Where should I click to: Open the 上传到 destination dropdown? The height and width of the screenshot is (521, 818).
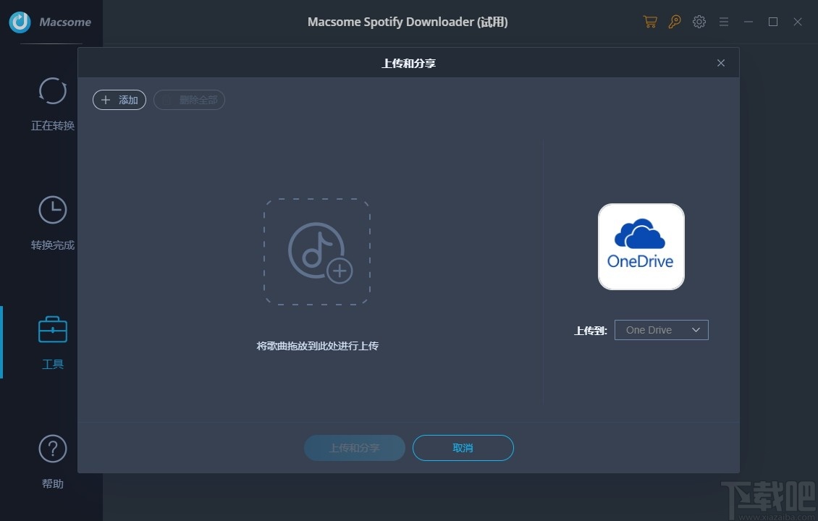661,329
